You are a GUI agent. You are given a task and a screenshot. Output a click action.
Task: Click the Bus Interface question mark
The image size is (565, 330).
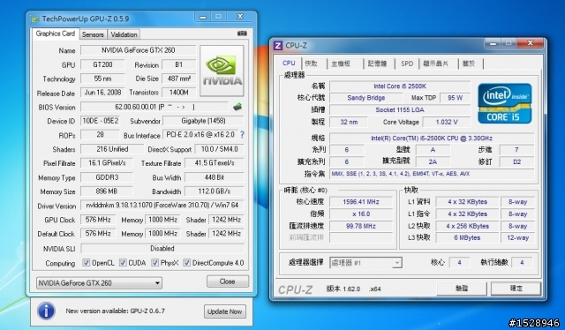[242, 135]
